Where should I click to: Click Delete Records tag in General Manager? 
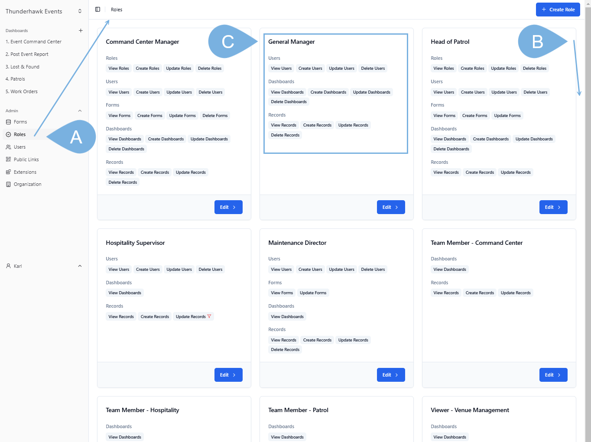click(x=286, y=135)
